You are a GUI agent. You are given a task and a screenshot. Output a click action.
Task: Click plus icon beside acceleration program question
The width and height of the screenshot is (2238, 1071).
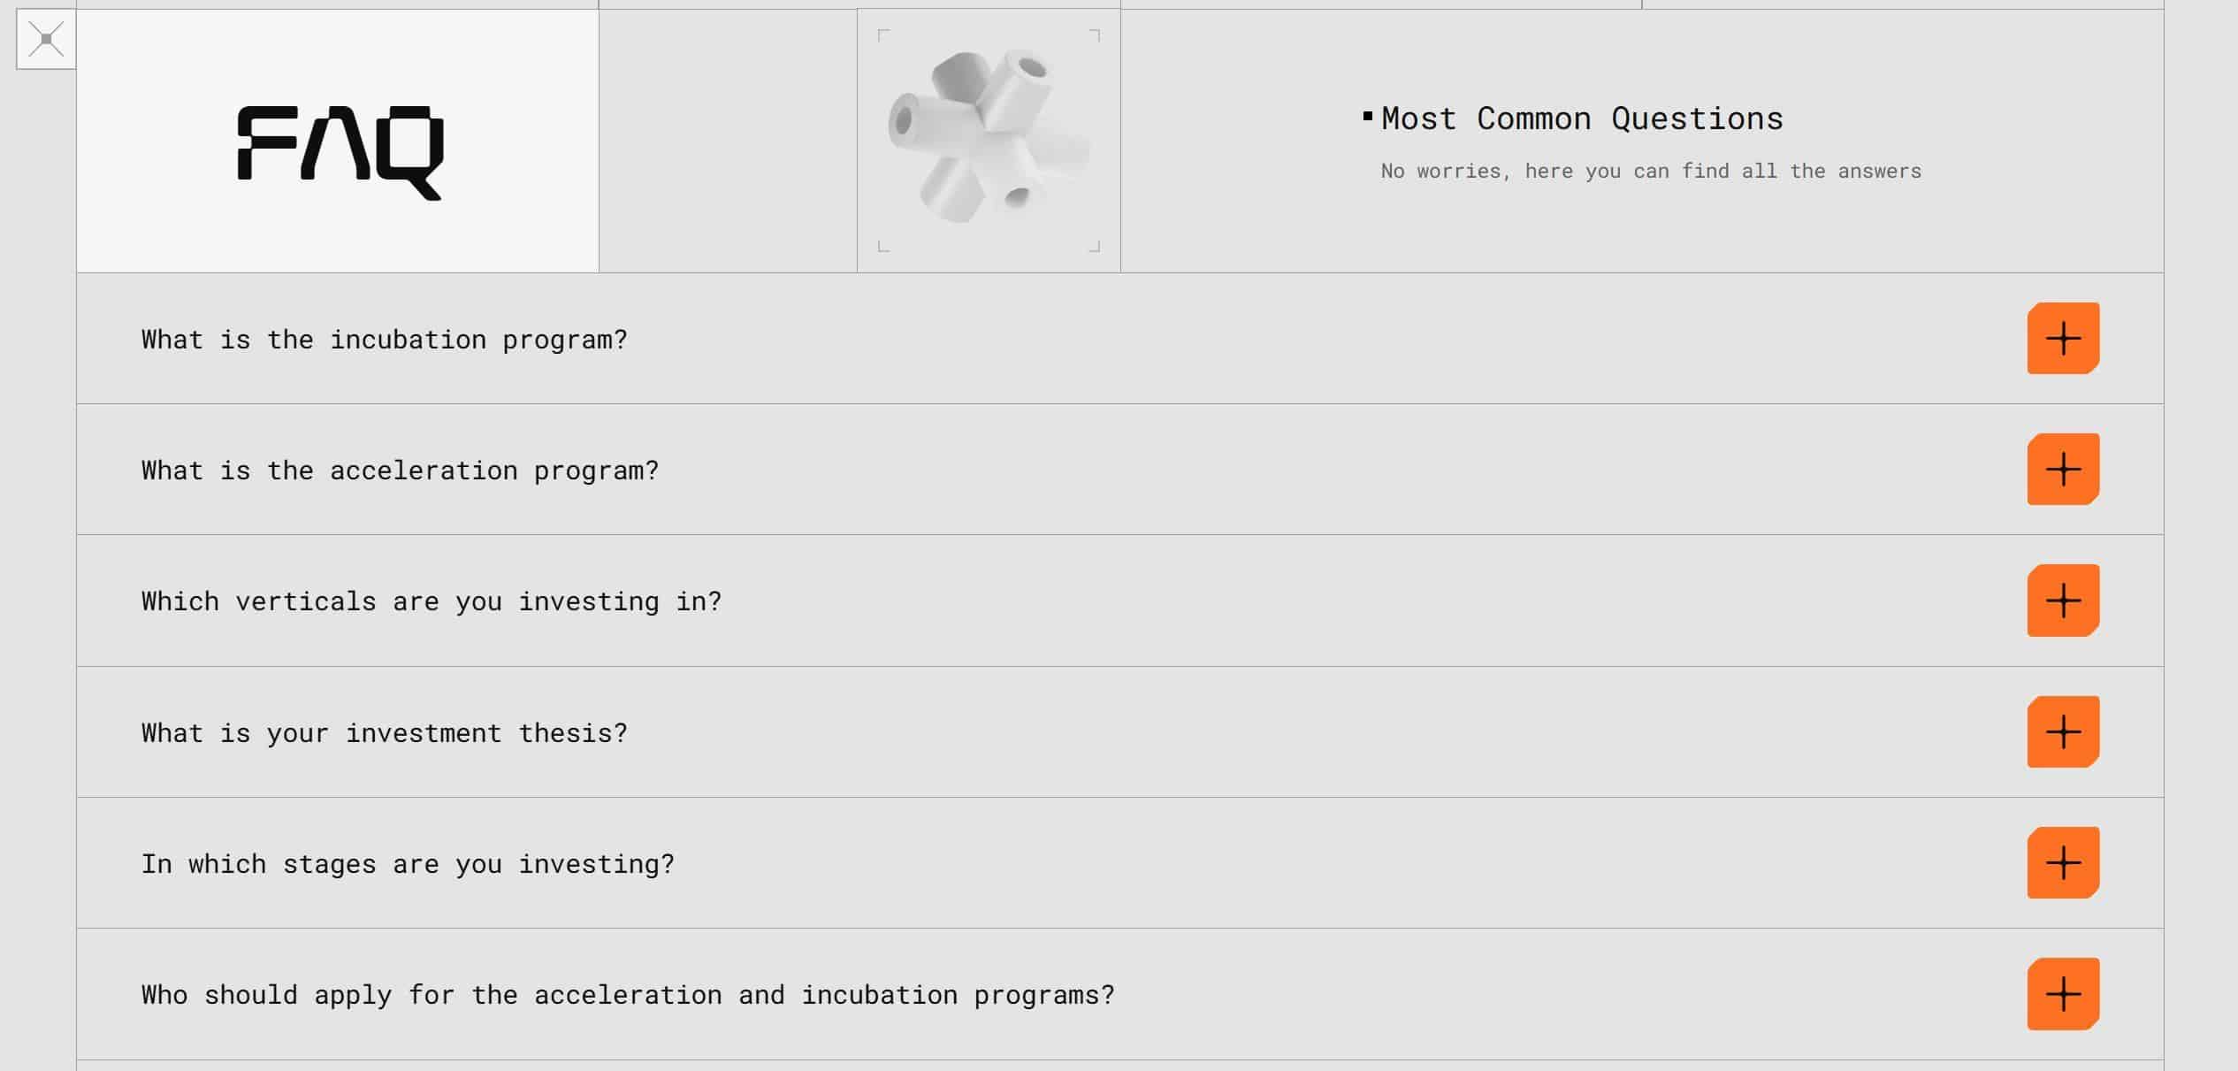pyautogui.click(x=2063, y=470)
